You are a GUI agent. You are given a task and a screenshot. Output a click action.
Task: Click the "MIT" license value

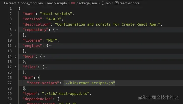pyautogui.click(x=52, y=41)
